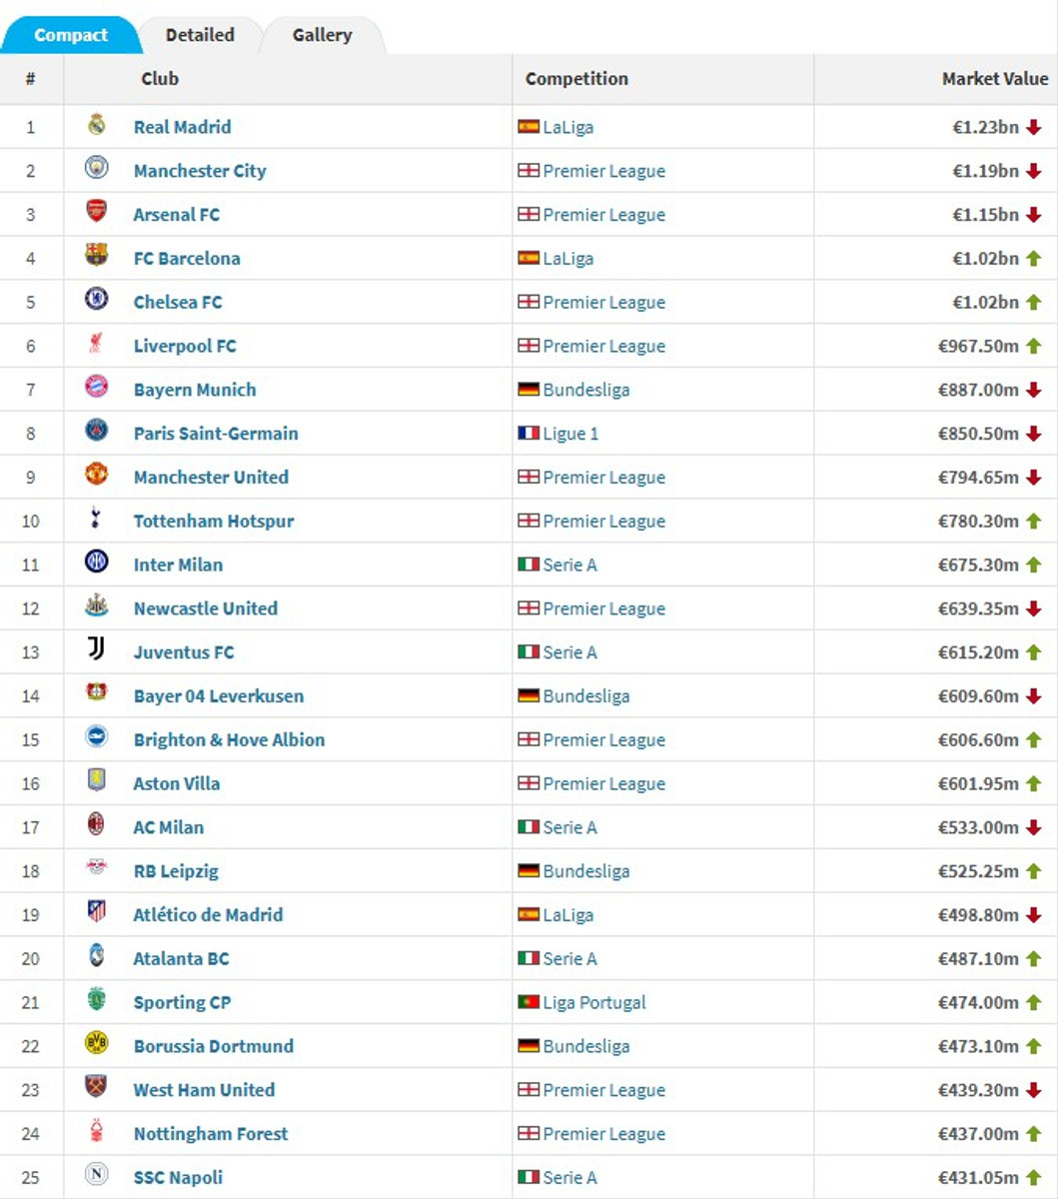Click the FC Barcelona crest icon

(96, 257)
